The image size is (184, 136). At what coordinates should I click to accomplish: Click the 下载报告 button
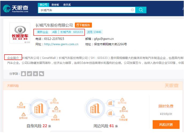click(83, 25)
